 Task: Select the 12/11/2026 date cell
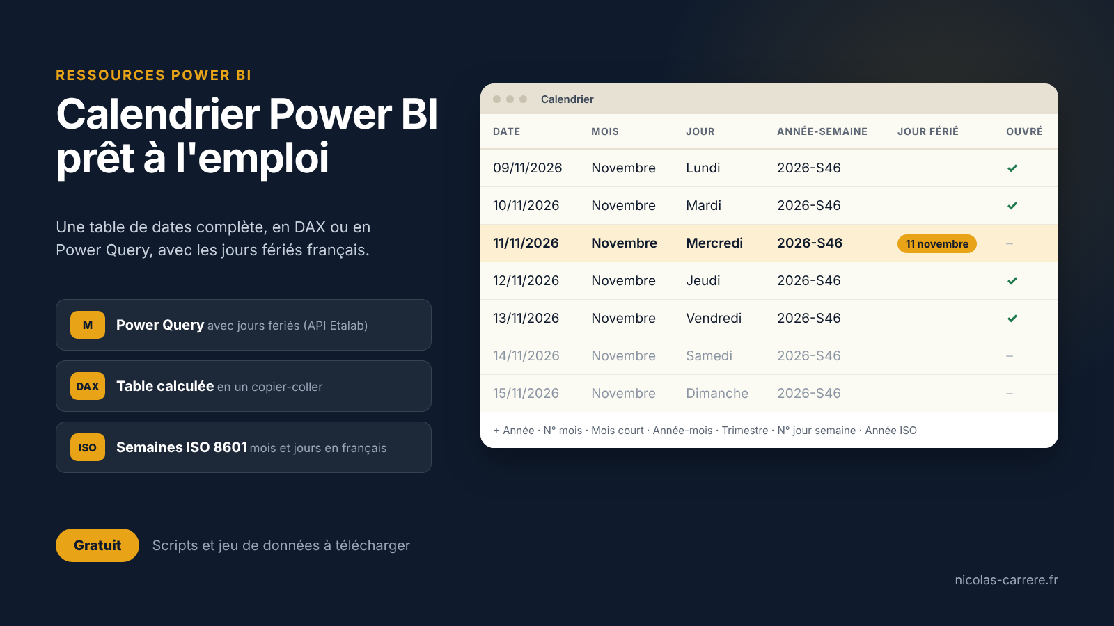(526, 281)
